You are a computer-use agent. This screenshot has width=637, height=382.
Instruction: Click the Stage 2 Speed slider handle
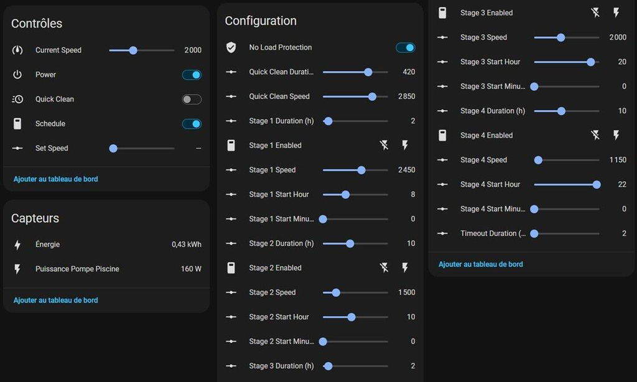click(336, 292)
